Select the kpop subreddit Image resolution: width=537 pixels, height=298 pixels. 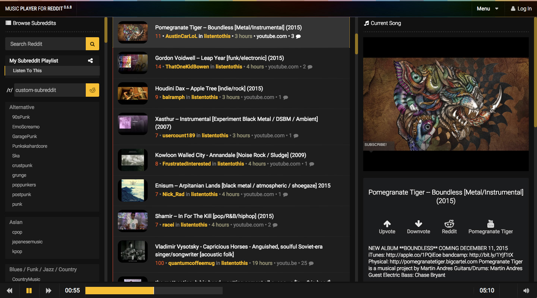(17, 251)
